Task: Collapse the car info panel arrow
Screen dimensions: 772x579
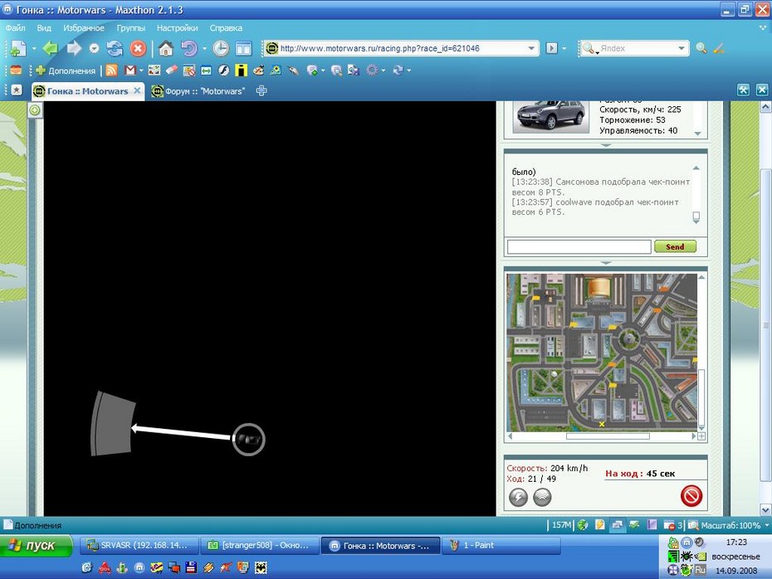Action: click(606, 145)
